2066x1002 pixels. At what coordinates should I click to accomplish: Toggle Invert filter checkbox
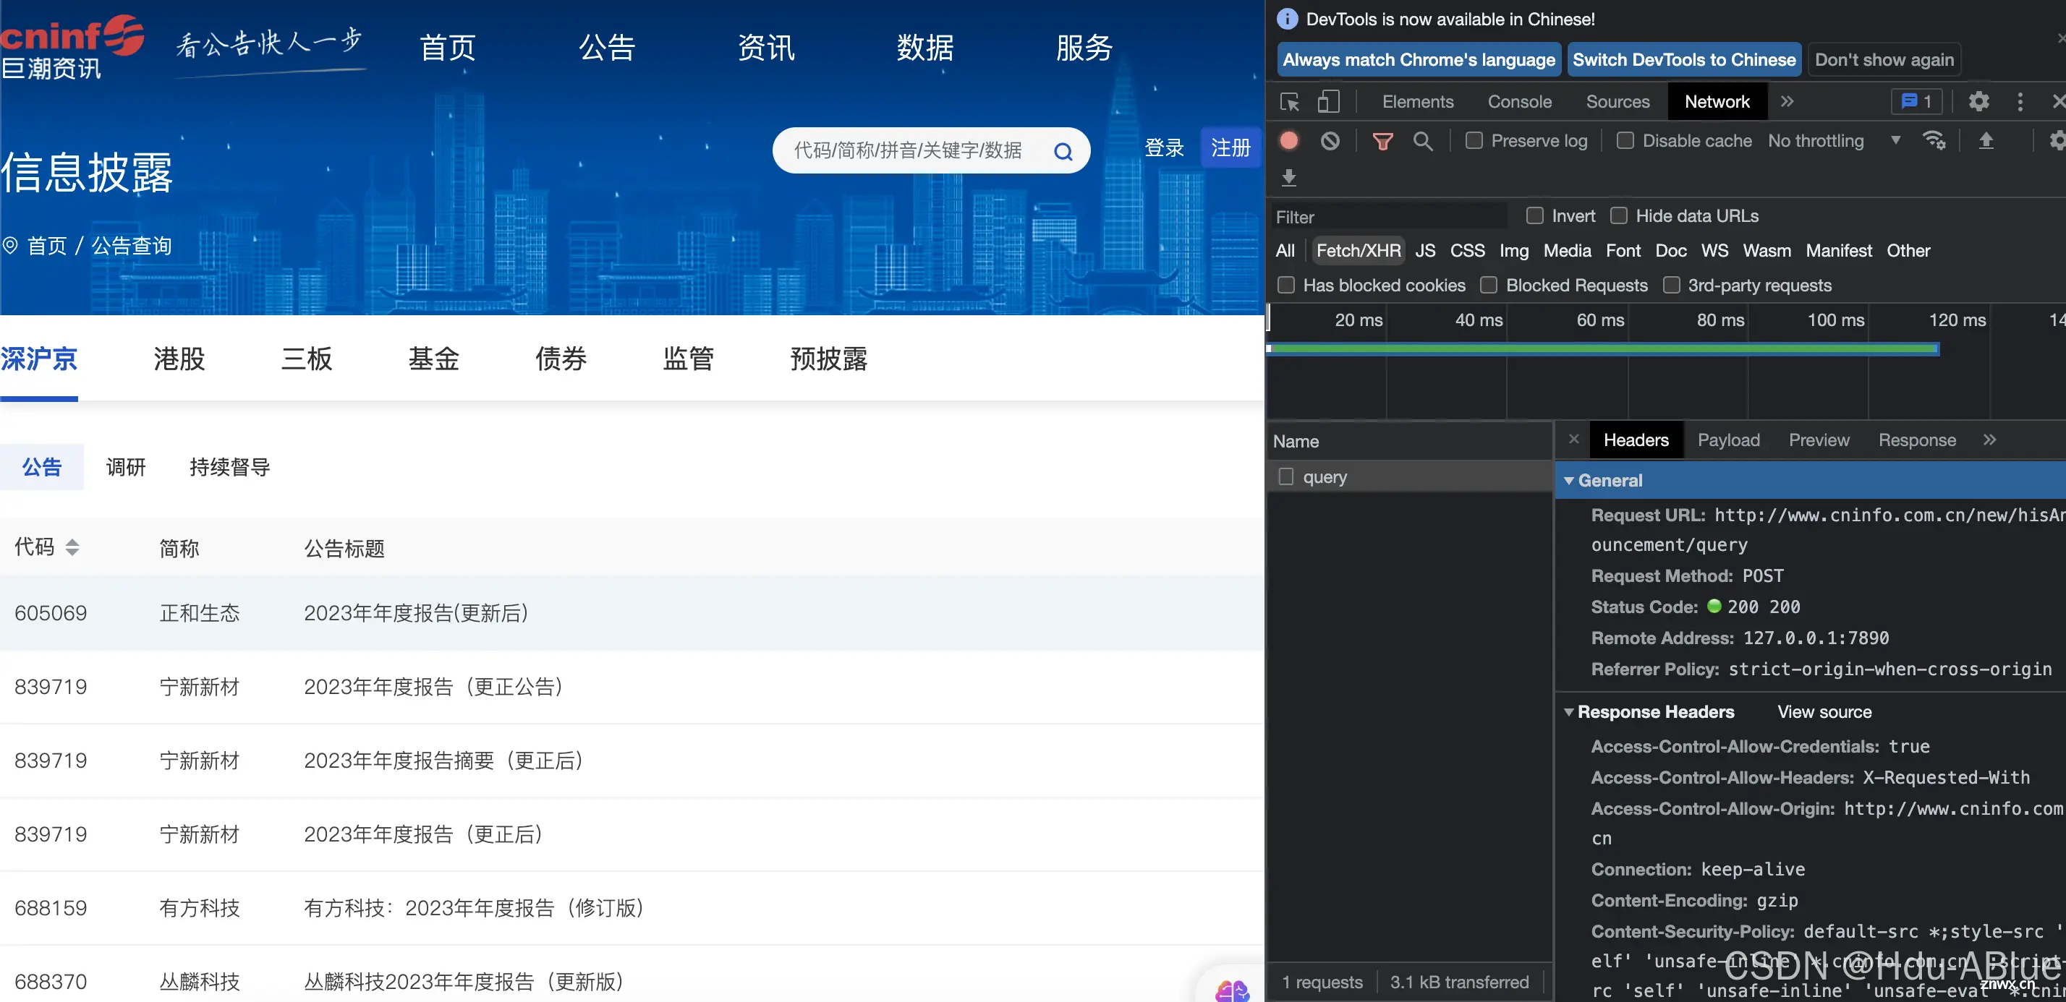(1532, 215)
